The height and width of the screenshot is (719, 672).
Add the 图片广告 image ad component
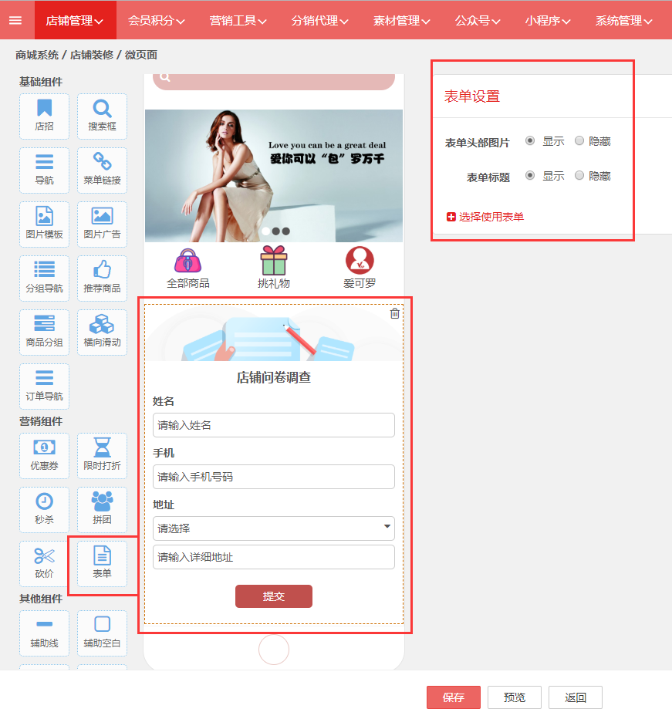coord(102,224)
